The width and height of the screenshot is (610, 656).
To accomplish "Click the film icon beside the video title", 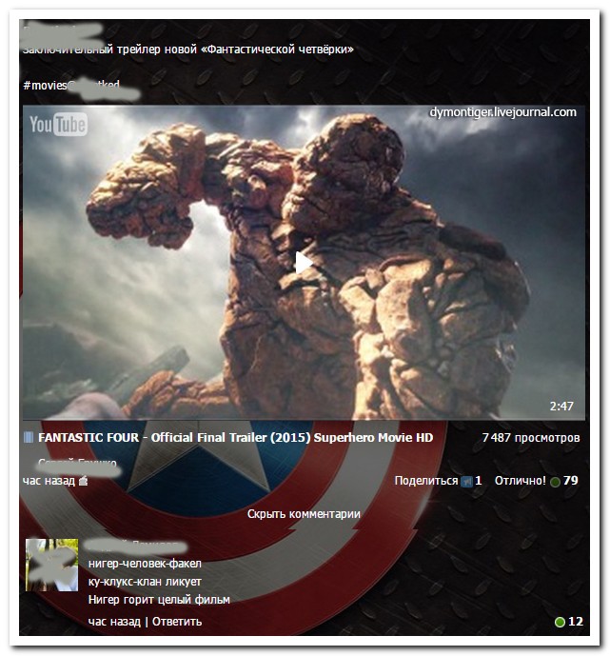I will tap(29, 437).
